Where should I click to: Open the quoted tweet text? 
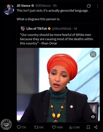[57, 39]
